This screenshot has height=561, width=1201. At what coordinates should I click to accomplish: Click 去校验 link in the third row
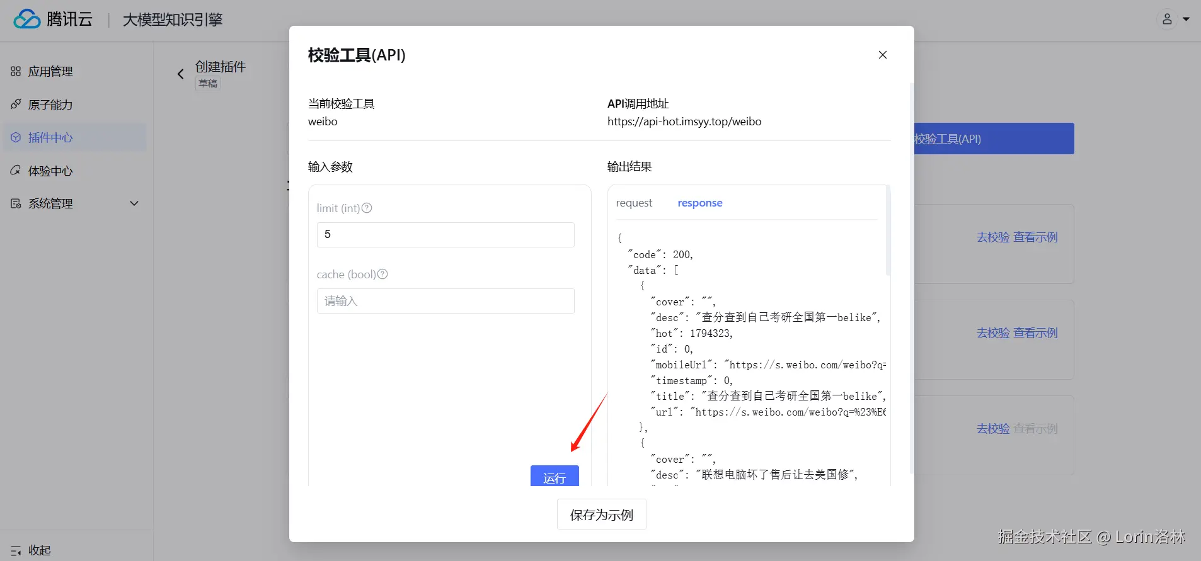(993, 429)
